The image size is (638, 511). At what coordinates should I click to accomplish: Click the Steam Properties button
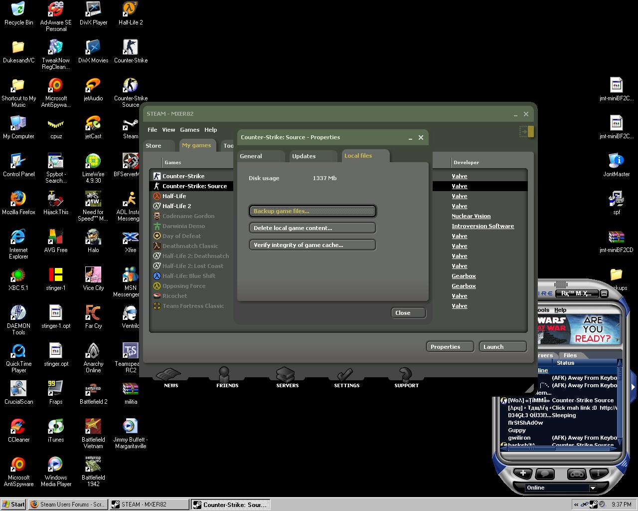(x=450, y=347)
